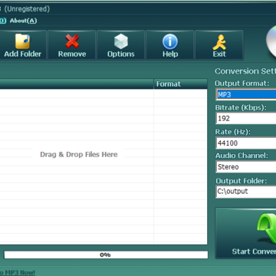
Task: Open the Rate 44100 dropdown
Action: point(246,143)
